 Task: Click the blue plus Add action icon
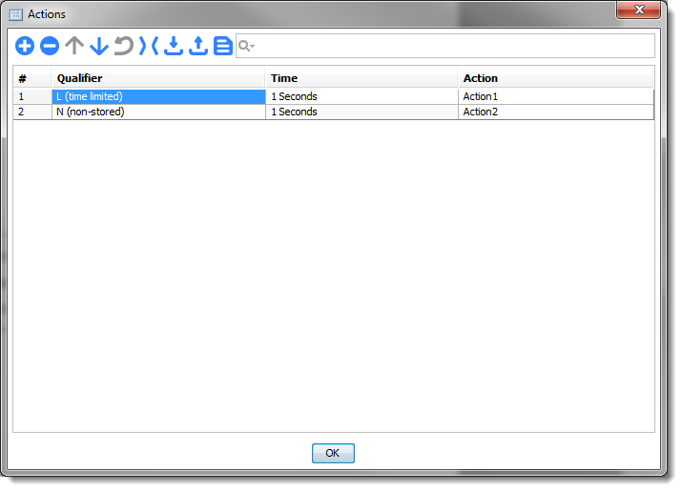pyautogui.click(x=25, y=46)
